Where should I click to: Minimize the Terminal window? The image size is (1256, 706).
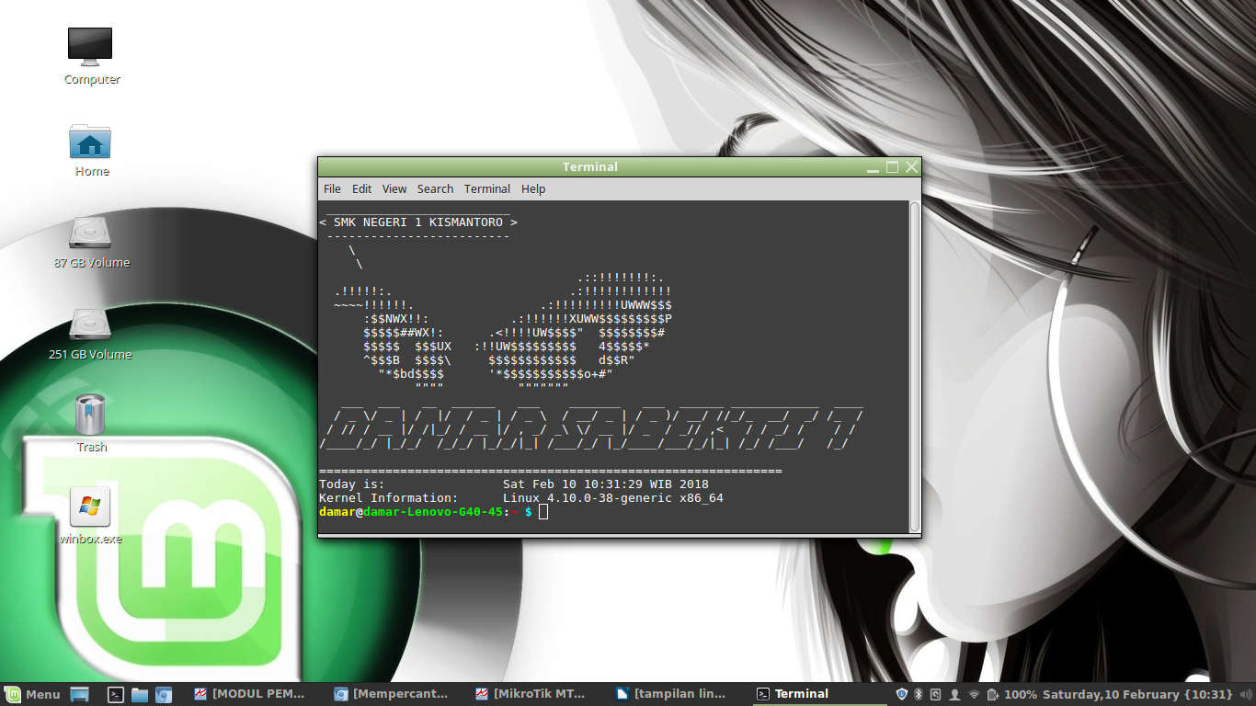pyautogui.click(x=873, y=167)
